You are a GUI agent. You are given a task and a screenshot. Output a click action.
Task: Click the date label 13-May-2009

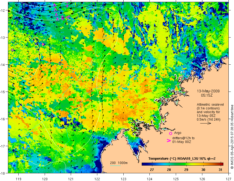(208, 91)
